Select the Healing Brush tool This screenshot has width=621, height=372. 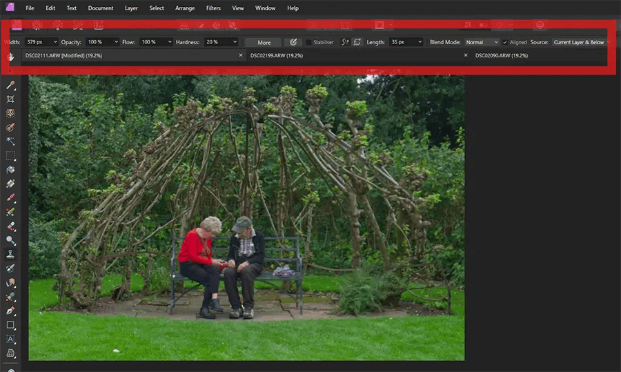tap(10, 297)
